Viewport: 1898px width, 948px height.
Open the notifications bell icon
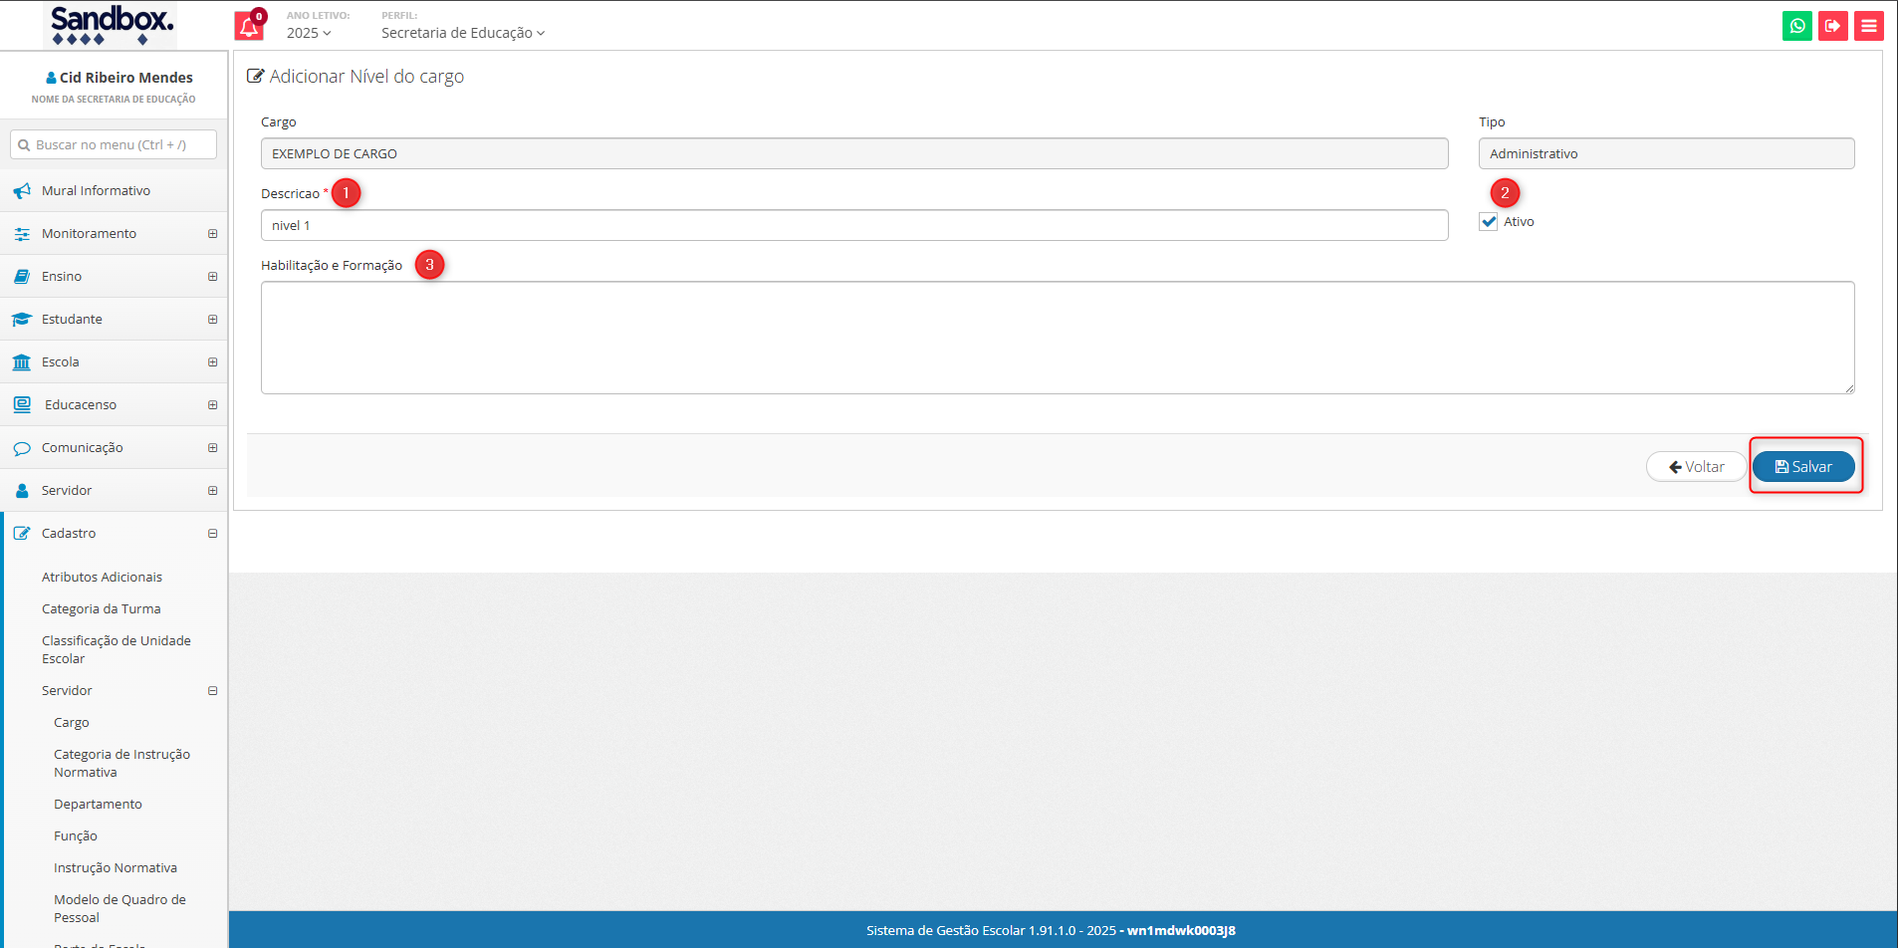click(249, 27)
